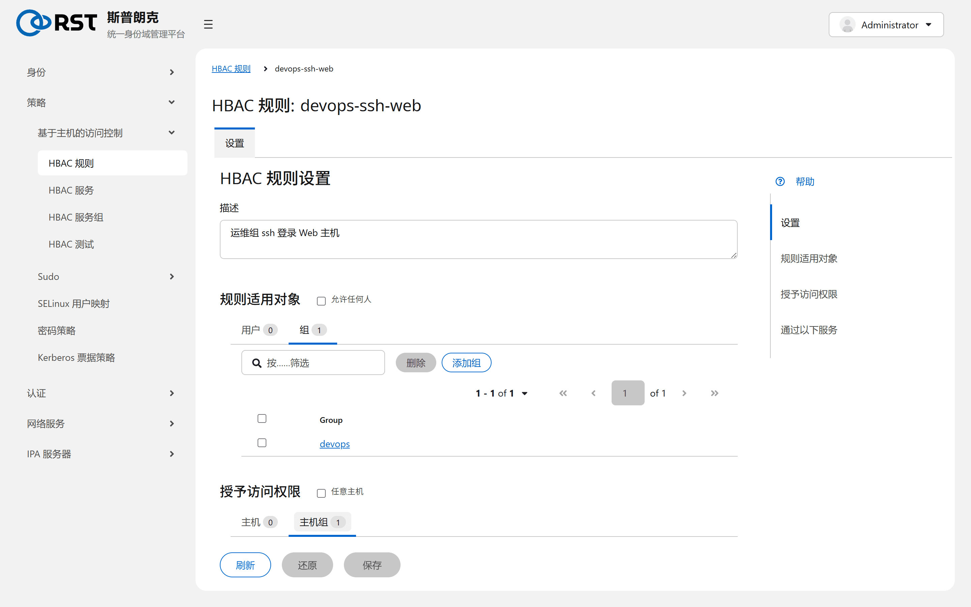The image size is (971, 607).
Task: Click the 还原 button
Action: tap(307, 565)
